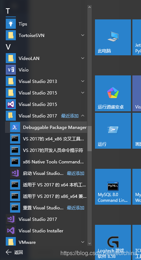Expand the VideoLAN folder chevron

tap(83, 58)
